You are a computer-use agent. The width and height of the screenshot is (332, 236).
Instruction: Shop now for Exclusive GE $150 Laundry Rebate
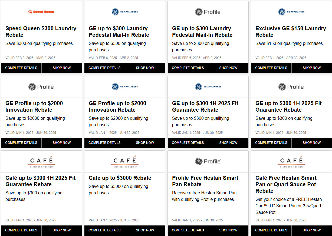(x=312, y=68)
